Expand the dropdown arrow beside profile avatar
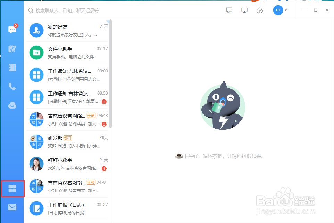Viewport: 334px width, 223px height. coord(286,10)
